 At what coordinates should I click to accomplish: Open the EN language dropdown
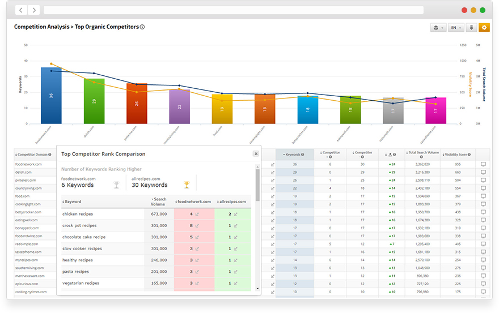pos(455,27)
